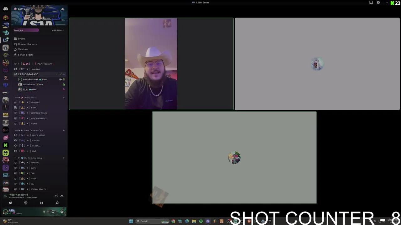The height and width of the screenshot is (225, 401).
Task: Open User Settings gear
Action: pos(62,212)
